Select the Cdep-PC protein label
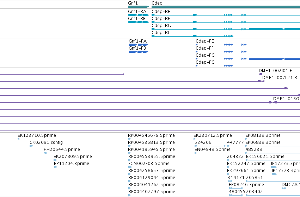300x197 pixels. click(205, 62)
